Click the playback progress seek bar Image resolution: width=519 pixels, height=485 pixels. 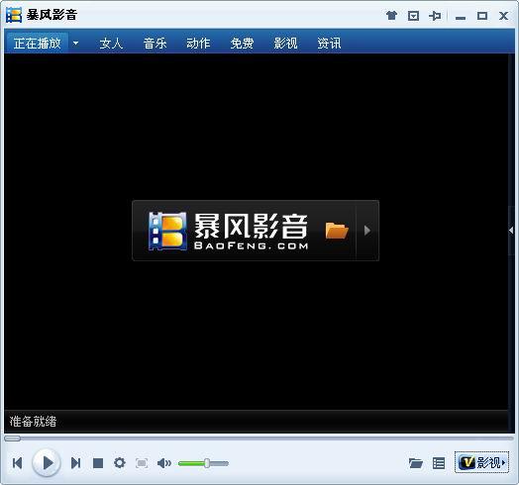pyautogui.click(x=259, y=438)
